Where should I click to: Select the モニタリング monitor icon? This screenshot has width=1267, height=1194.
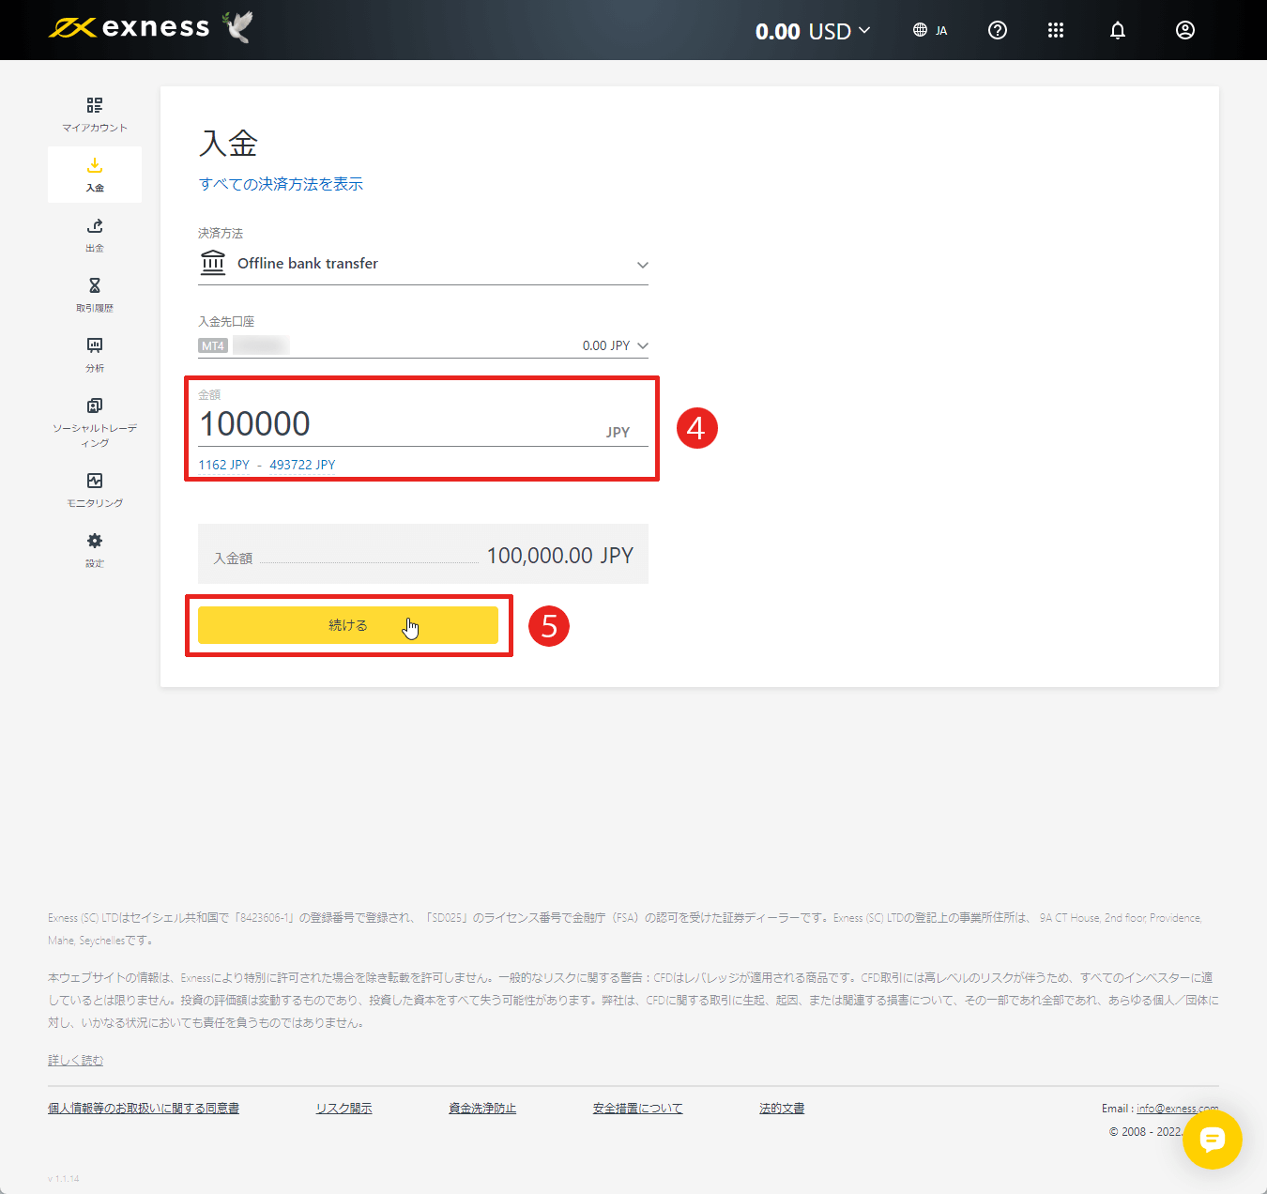94,488
